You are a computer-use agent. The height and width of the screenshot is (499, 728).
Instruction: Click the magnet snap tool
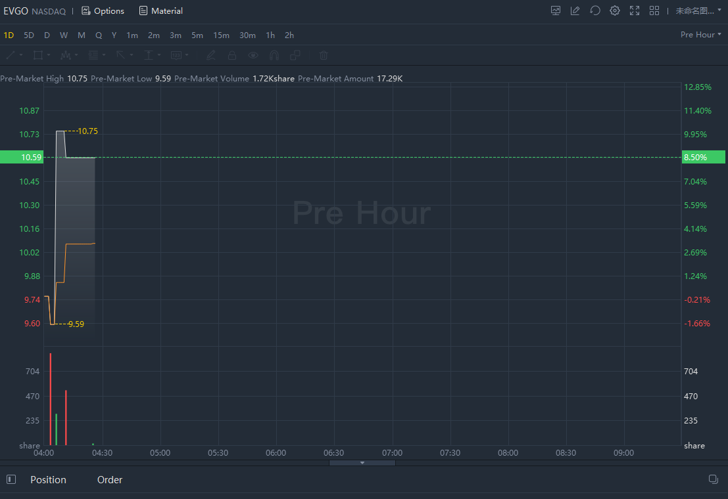[274, 55]
